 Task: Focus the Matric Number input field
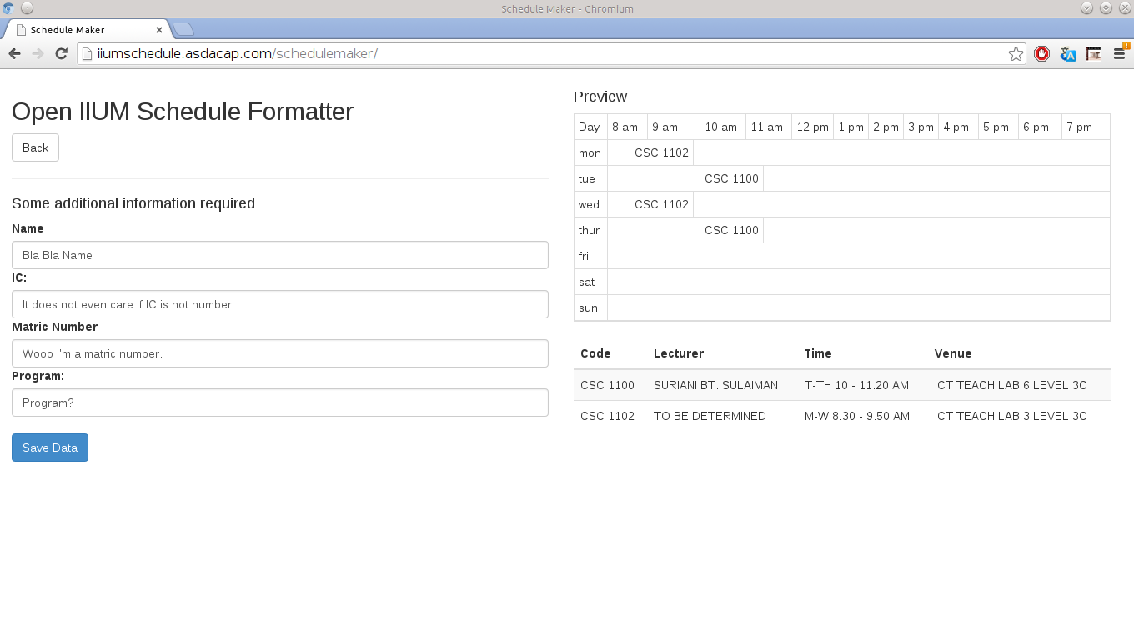280,353
